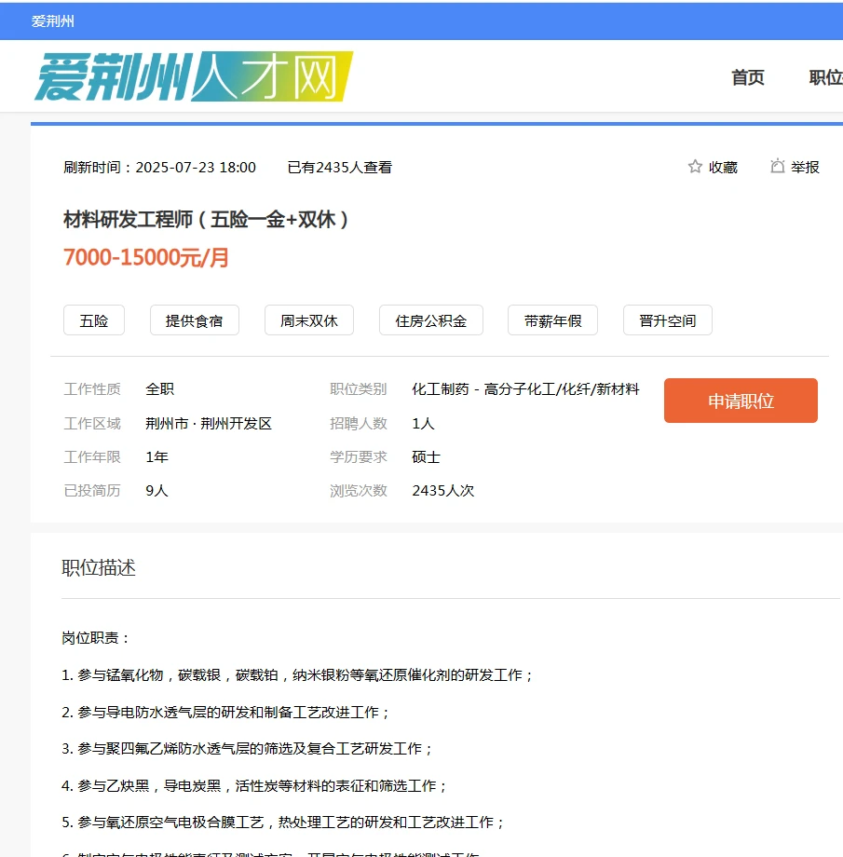Select the 住房公积金 benefit tag
Screen dimensions: 843x857
430,320
